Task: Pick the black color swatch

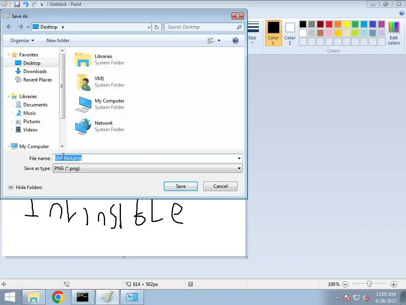Action: click(303, 24)
